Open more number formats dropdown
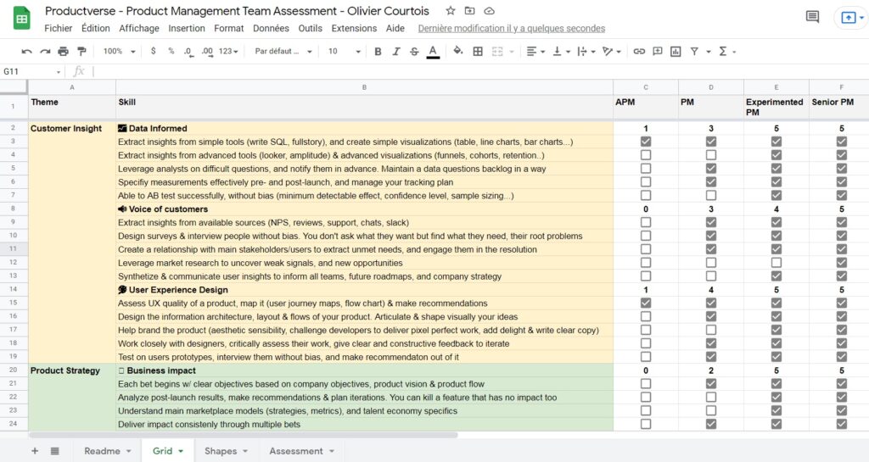This screenshot has width=869, height=462. pos(228,52)
